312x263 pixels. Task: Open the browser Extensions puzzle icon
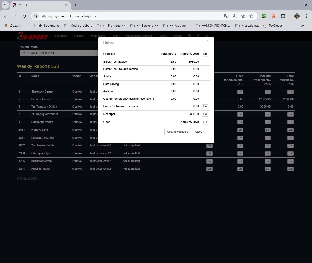coord(283,16)
